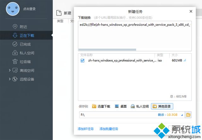Open 私人空间 private space in sidebar
Image resolution: width=202 pixels, height=140 pixels.
coord(26,53)
